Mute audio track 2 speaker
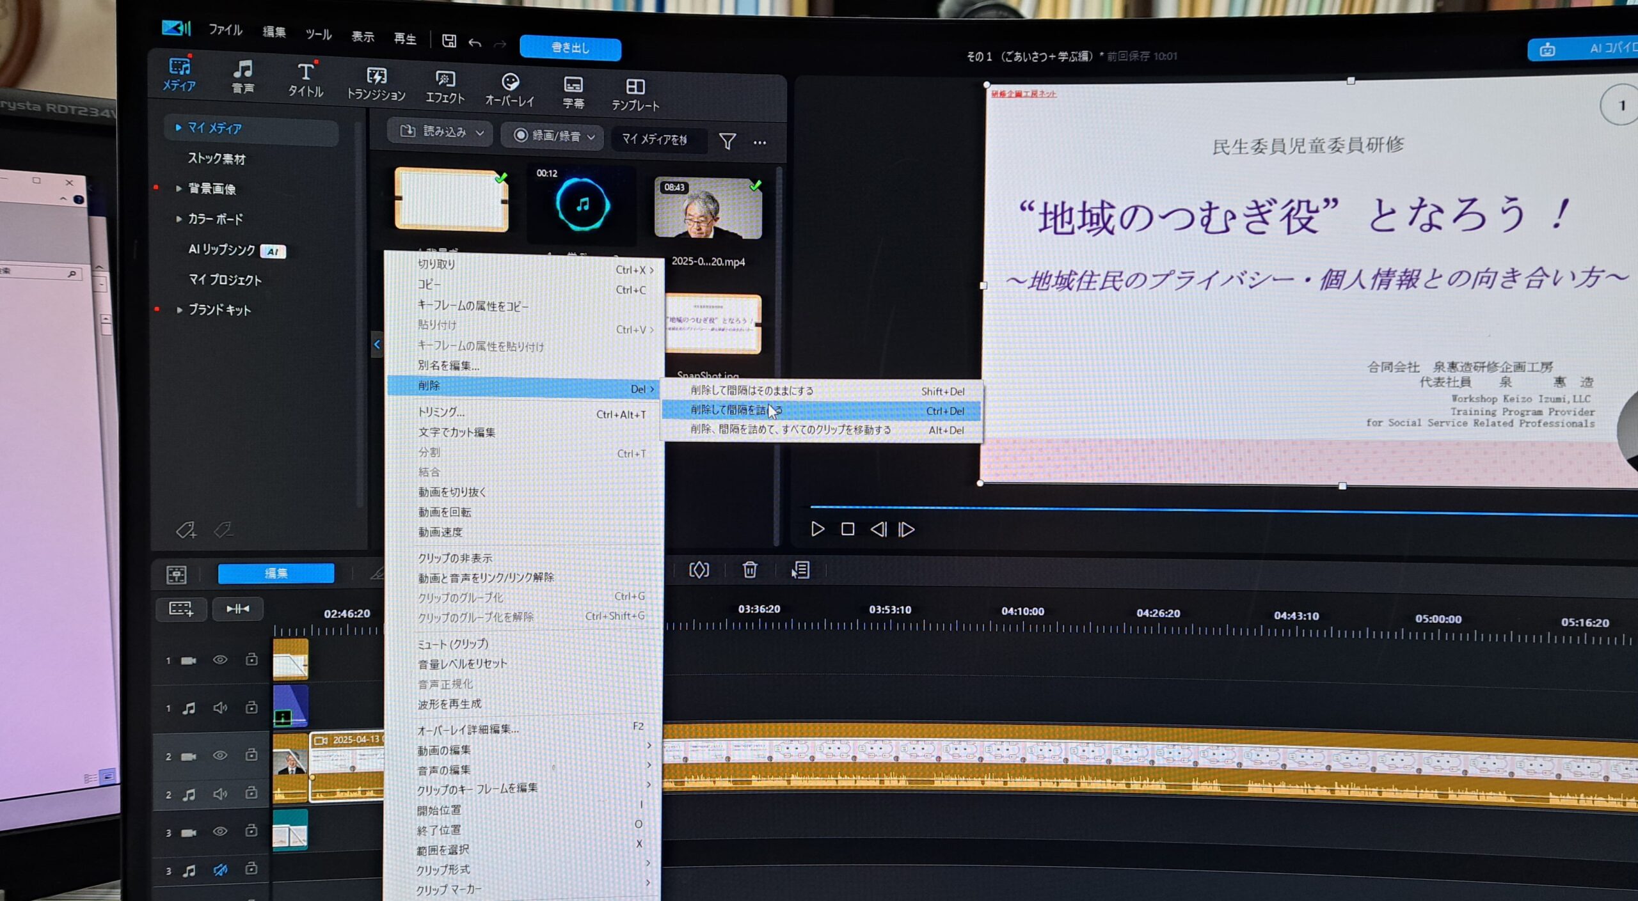 [x=220, y=794]
